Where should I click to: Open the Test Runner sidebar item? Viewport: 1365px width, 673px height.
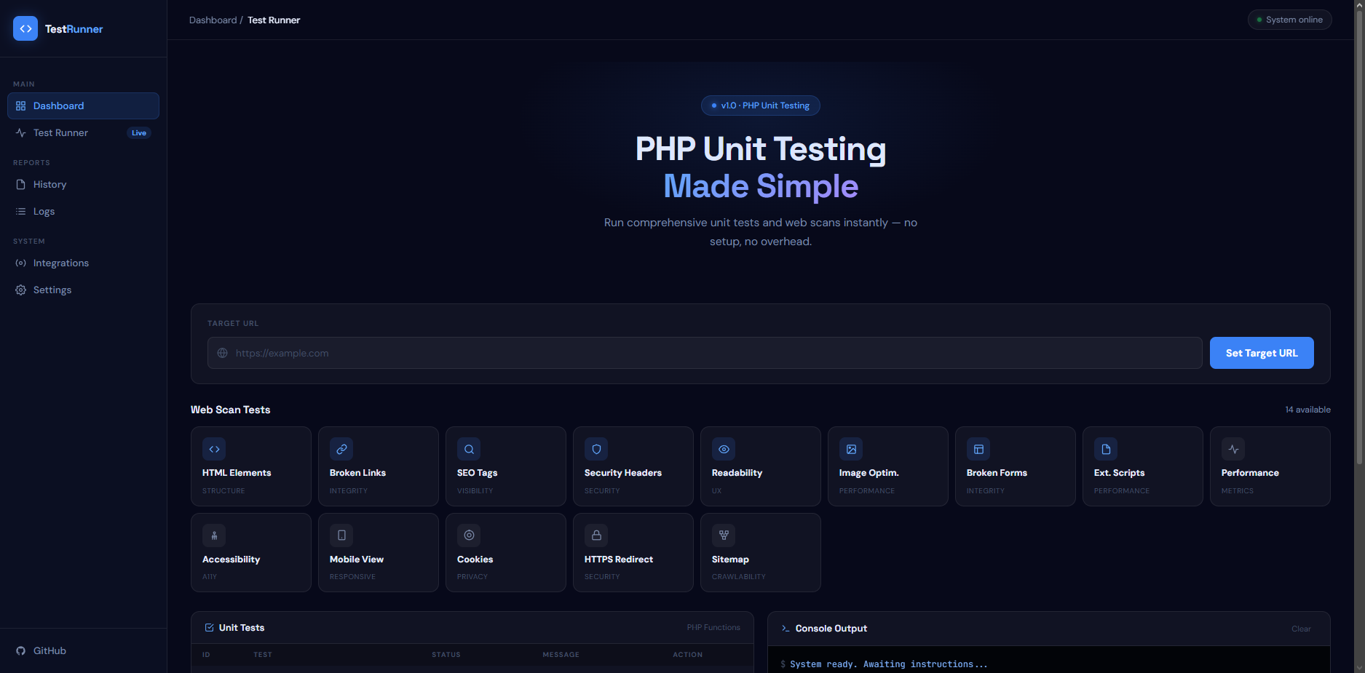pyautogui.click(x=83, y=132)
